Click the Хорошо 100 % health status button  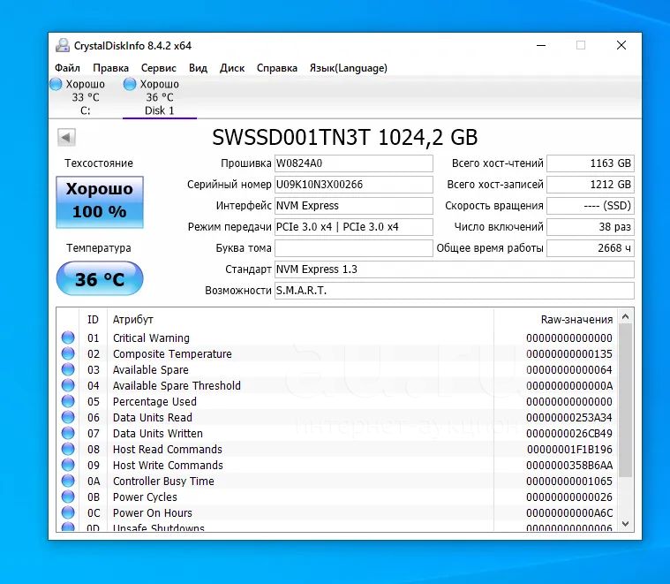[x=100, y=202]
